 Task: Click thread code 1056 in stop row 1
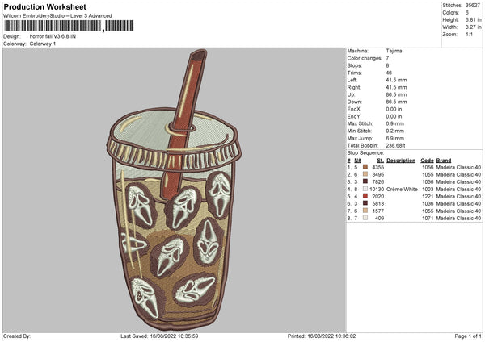428,167
